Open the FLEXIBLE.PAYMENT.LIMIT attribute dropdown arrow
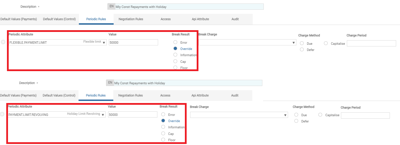Screen dimensions: 400x145 coord(104,43)
